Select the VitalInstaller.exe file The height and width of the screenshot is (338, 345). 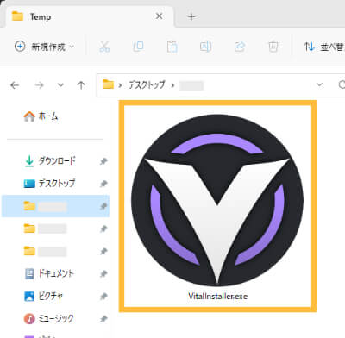tap(217, 206)
